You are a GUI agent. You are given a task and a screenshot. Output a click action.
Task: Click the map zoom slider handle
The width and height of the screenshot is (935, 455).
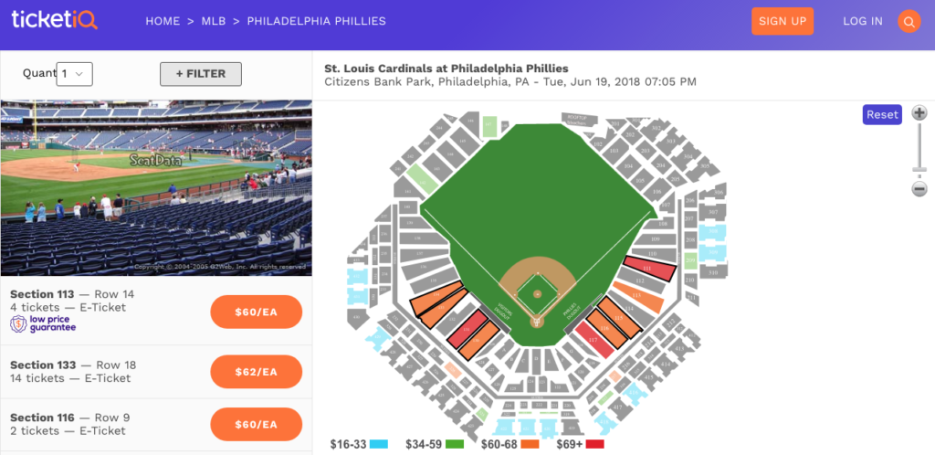(919, 169)
